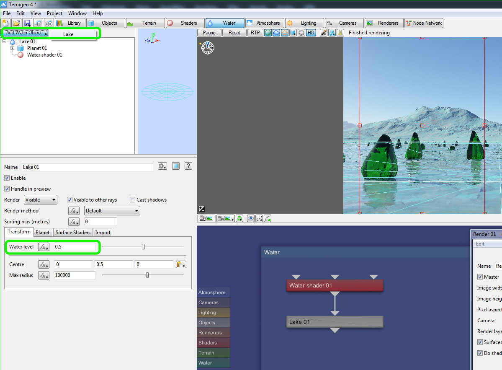Screen dimensions: 502x370
Task: Click the crop region frame icon
Action: tap(259, 218)
